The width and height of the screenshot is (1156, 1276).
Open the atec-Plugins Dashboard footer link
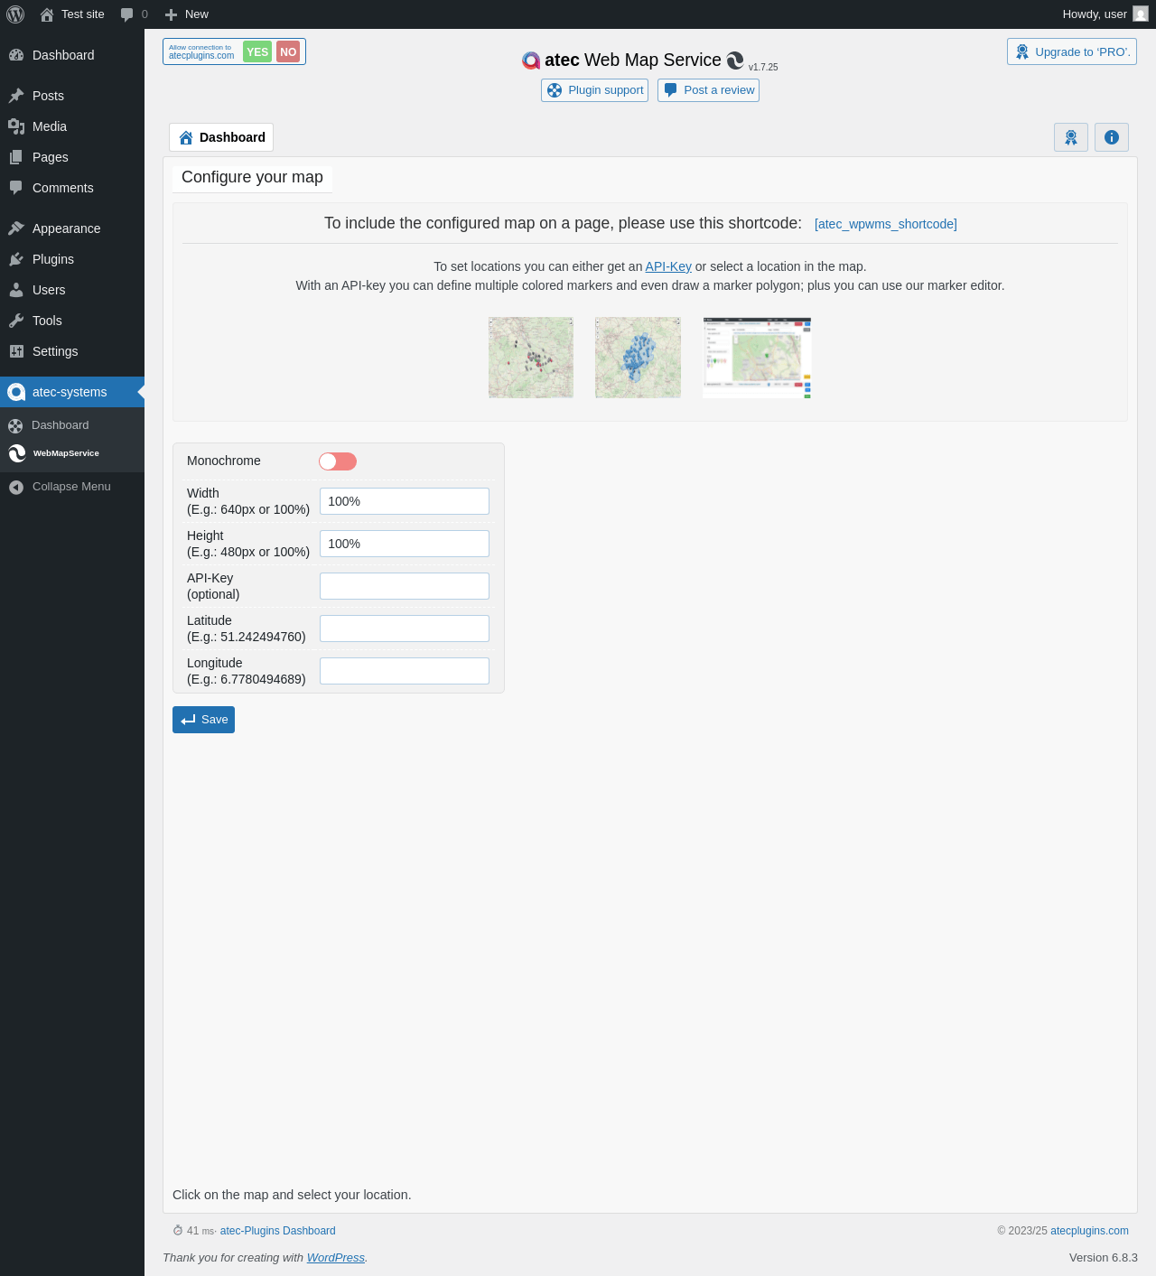(278, 1231)
